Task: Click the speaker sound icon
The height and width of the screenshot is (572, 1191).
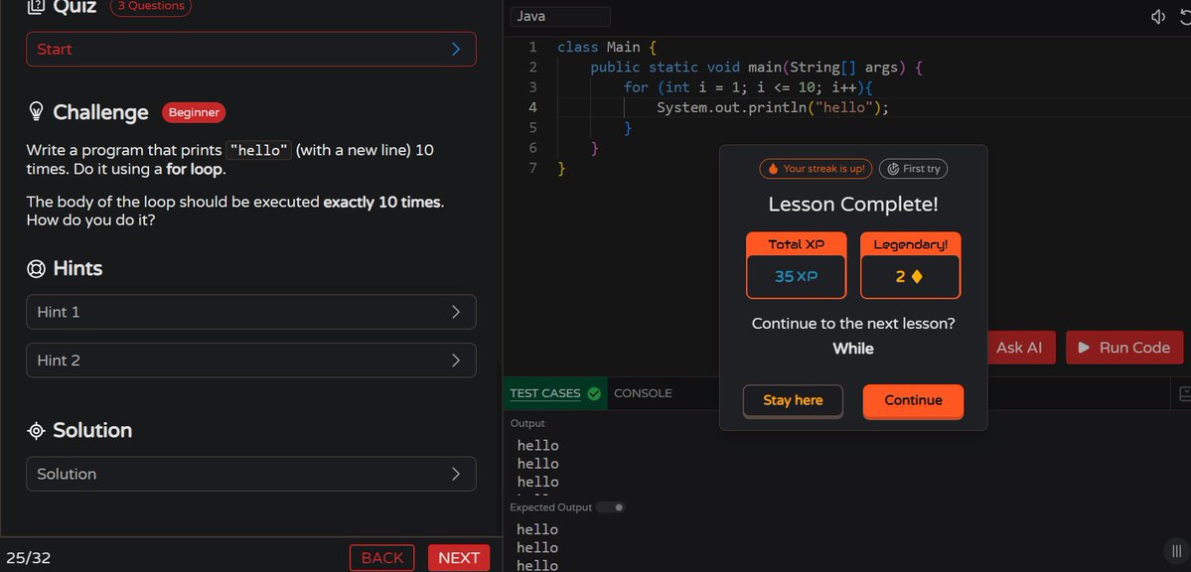Action: pyautogui.click(x=1158, y=17)
